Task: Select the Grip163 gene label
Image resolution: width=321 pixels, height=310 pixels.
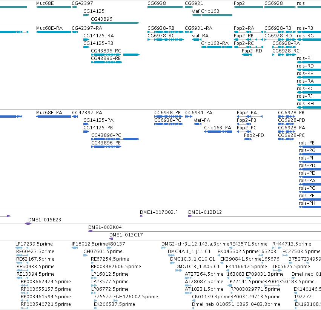Action: pyautogui.click(x=210, y=11)
